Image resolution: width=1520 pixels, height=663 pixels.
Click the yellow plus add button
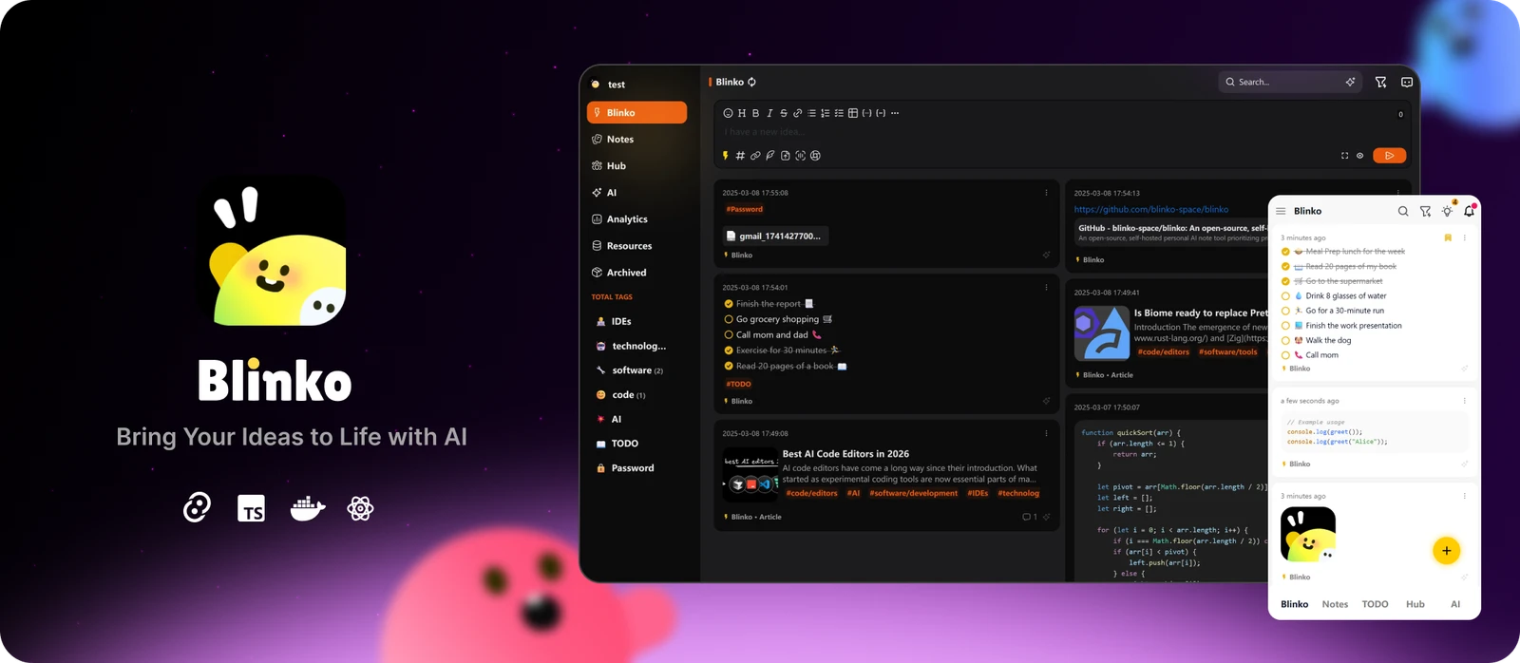tap(1446, 551)
